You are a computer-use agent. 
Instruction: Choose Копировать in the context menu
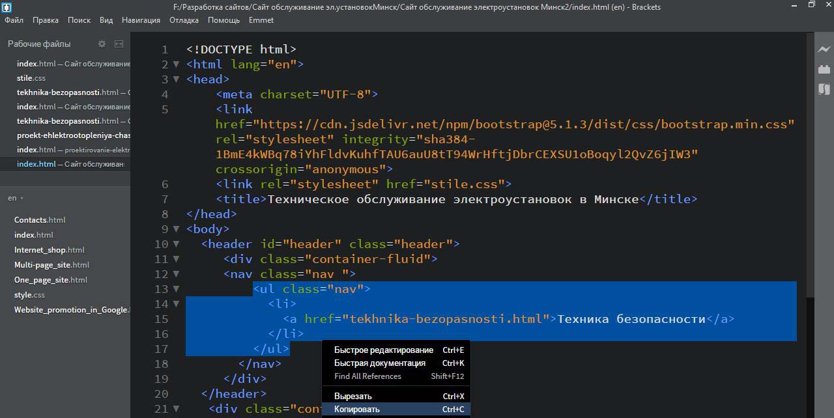tap(357, 410)
